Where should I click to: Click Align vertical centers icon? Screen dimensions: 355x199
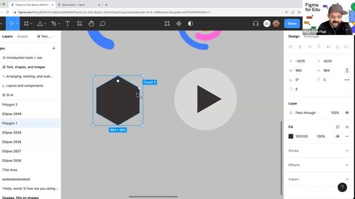[x=328, y=46]
